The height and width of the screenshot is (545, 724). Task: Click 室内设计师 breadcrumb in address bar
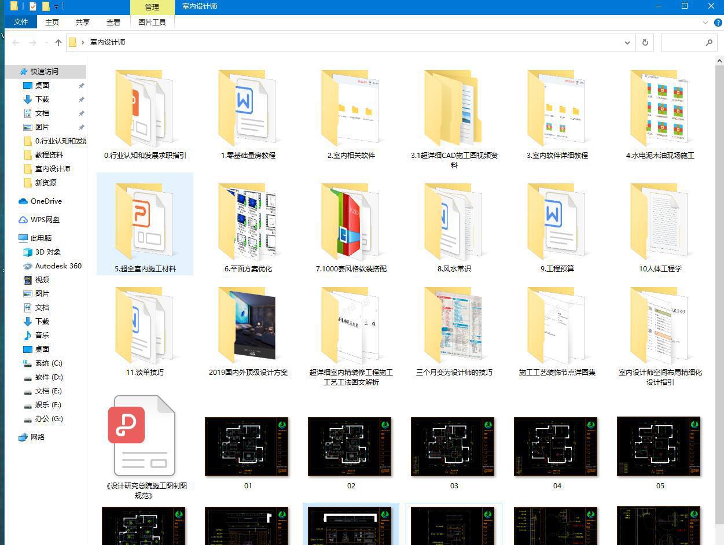[108, 42]
